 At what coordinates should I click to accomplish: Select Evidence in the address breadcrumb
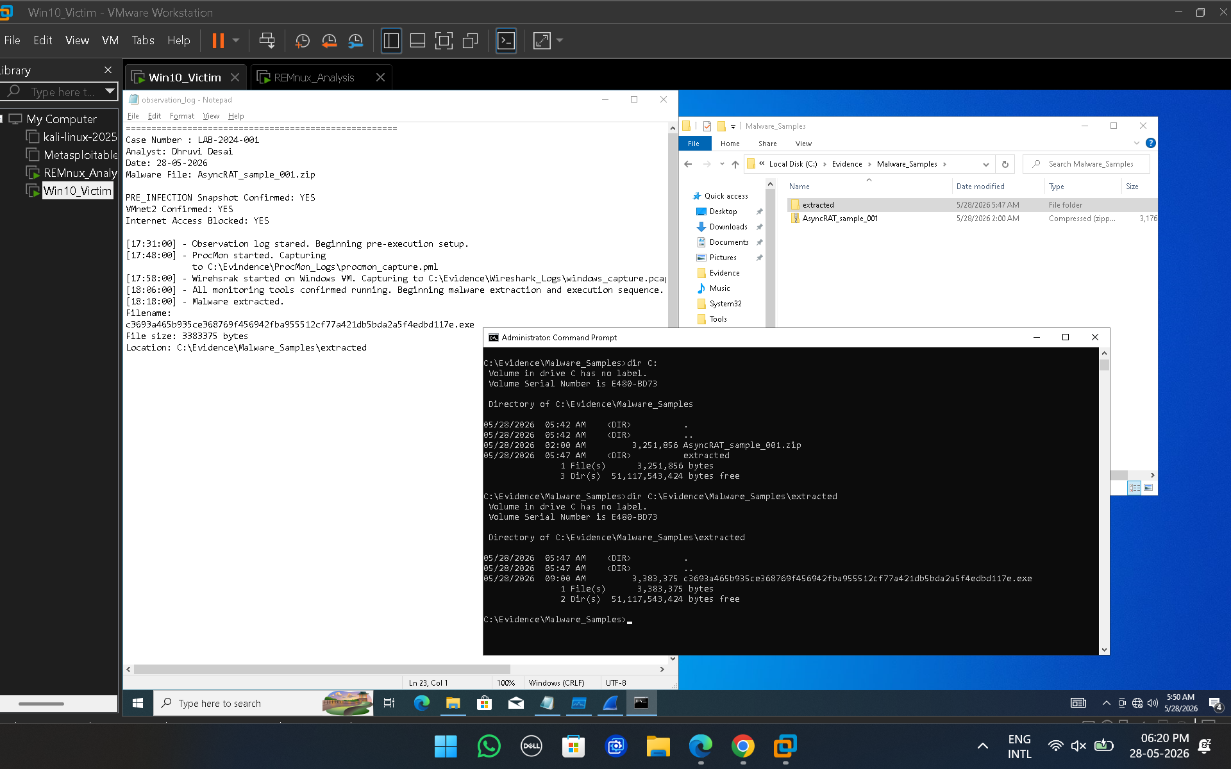click(x=847, y=164)
